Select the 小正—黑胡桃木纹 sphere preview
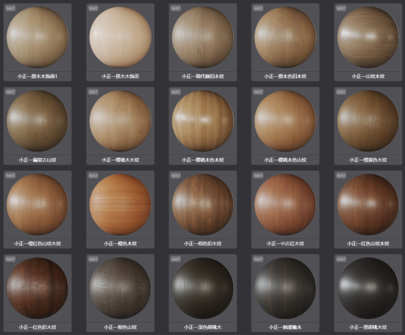This screenshot has width=405, height=335. point(368,288)
